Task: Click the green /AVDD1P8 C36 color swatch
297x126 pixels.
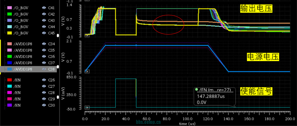Action: [x=9, y=57]
